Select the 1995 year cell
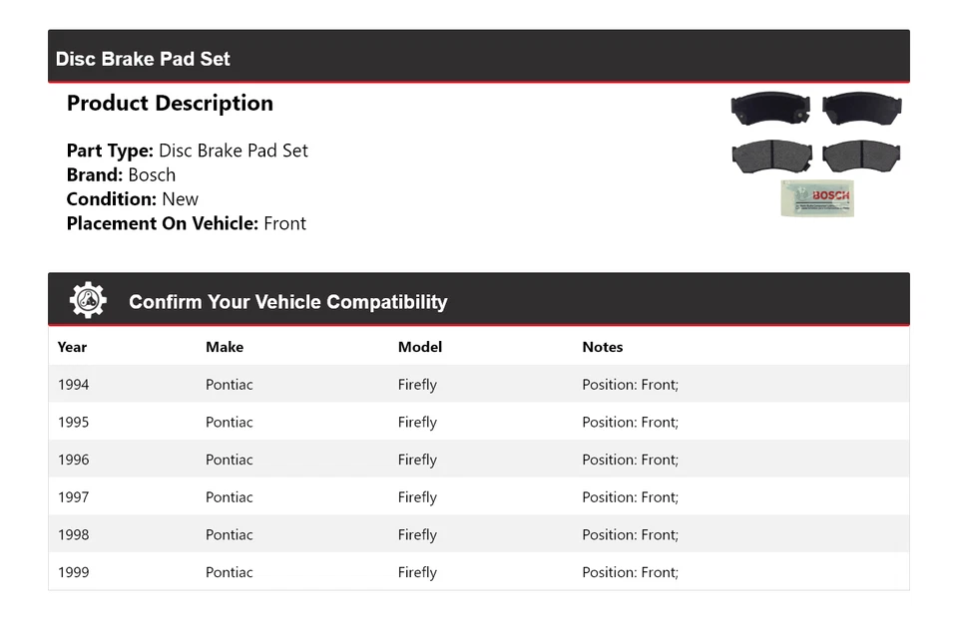The width and height of the screenshot is (958, 620). (73, 422)
